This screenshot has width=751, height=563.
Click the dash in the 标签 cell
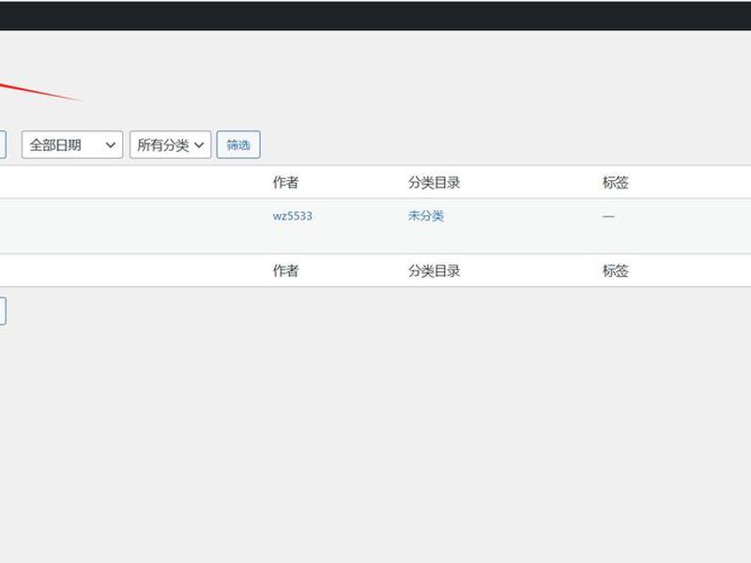[x=608, y=217]
